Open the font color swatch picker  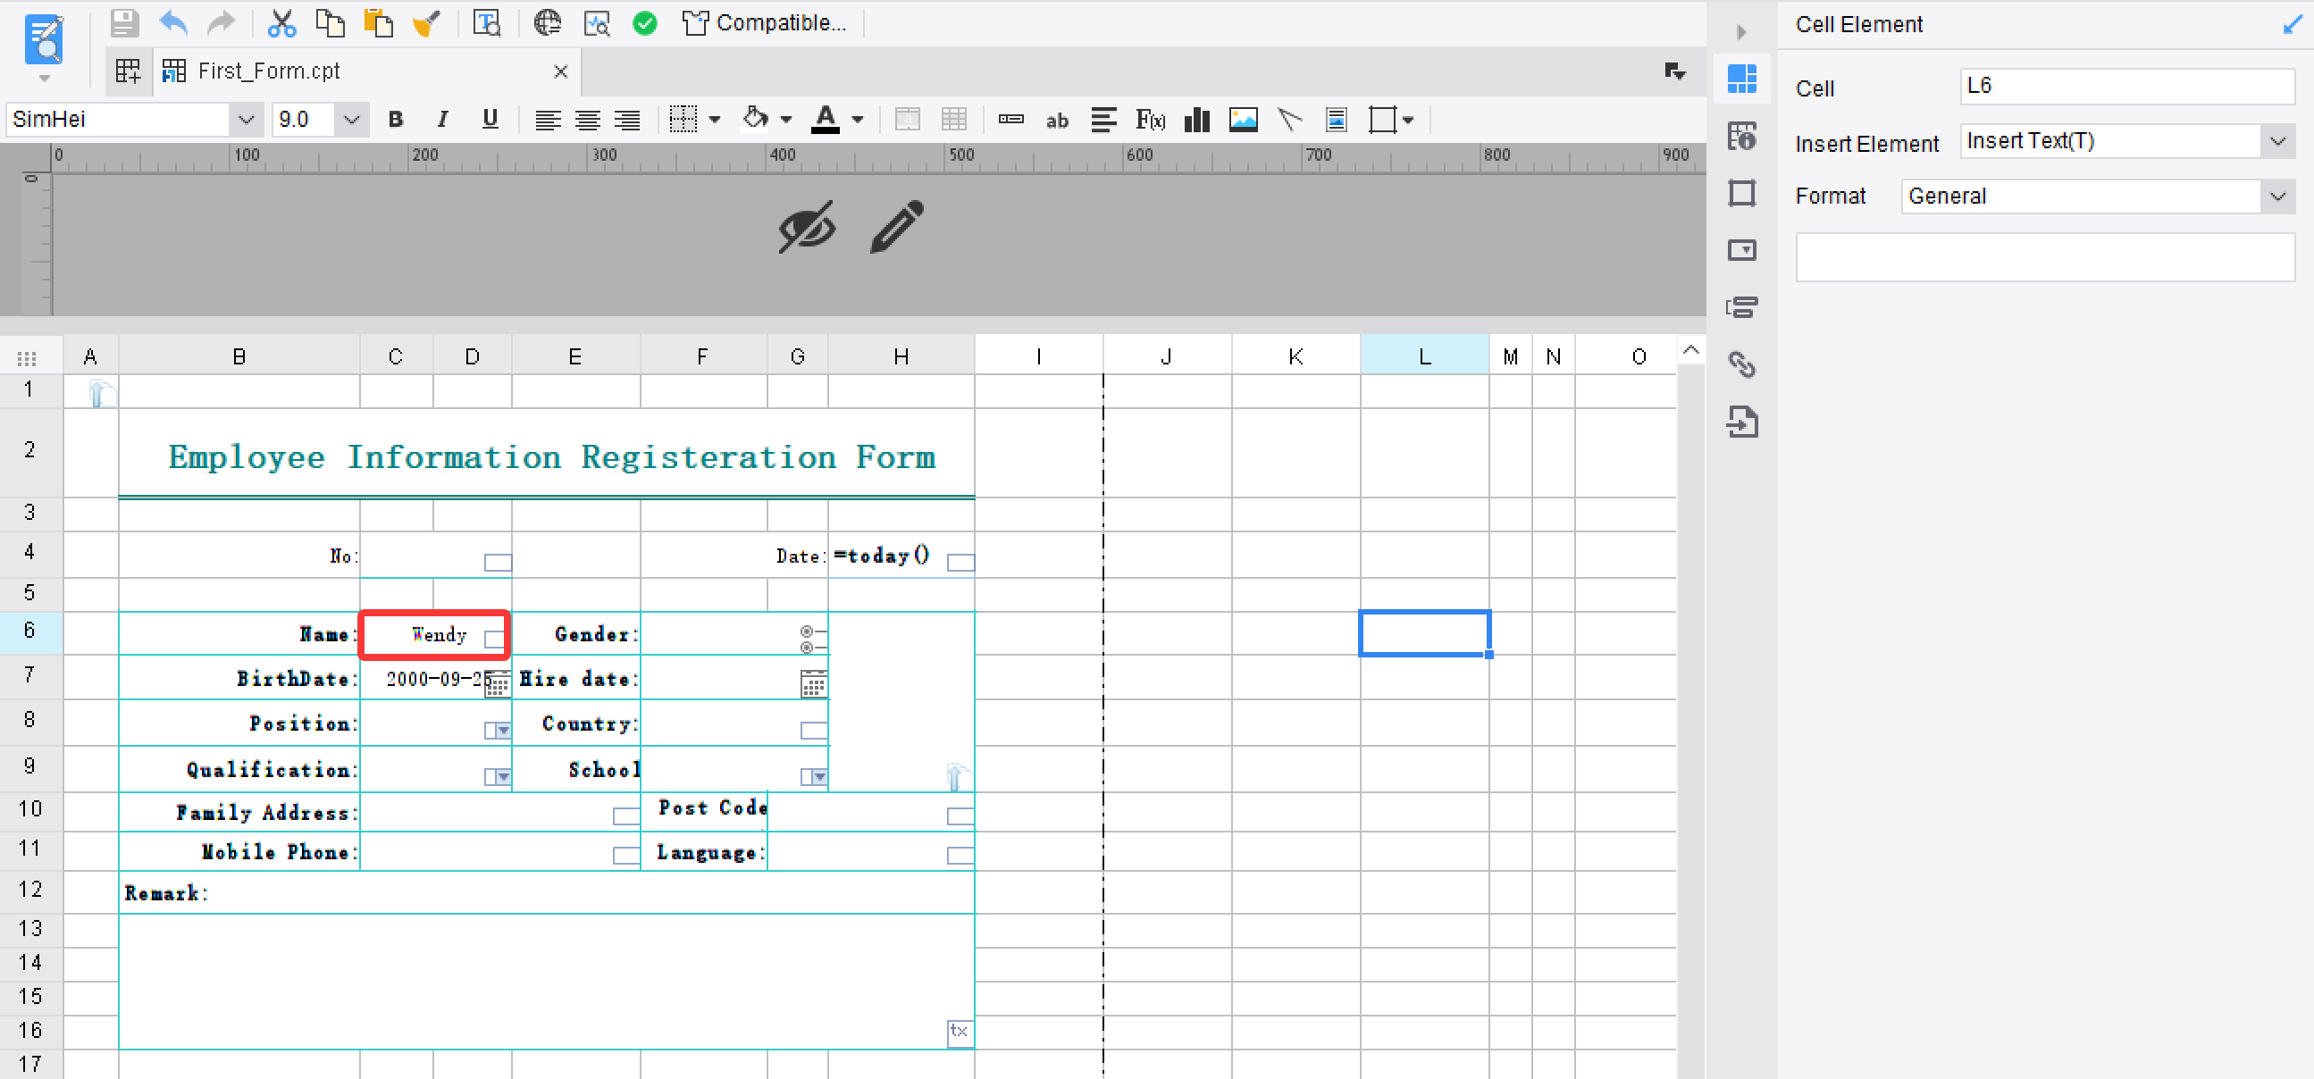click(858, 119)
